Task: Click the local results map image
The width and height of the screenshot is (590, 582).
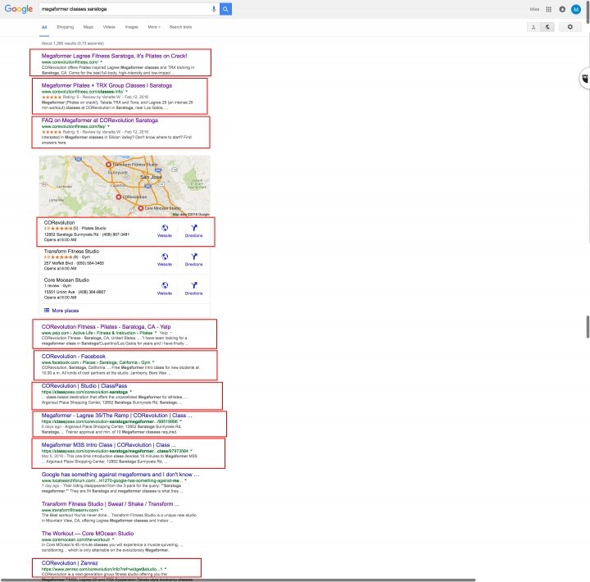Action: [x=125, y=186]
